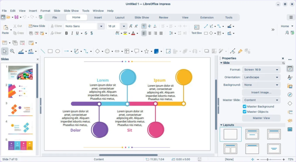
Task: Click the Toggle Point Edit Mode icon
Action: [232, 51]
